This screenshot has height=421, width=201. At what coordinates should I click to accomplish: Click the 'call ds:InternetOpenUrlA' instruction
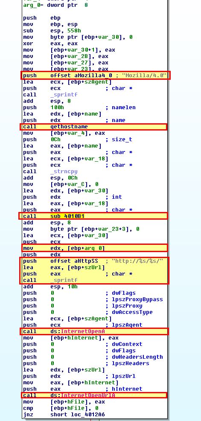coord(94,395)
